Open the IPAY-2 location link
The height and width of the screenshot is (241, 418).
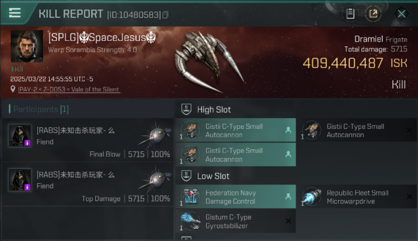click(68, 90)
